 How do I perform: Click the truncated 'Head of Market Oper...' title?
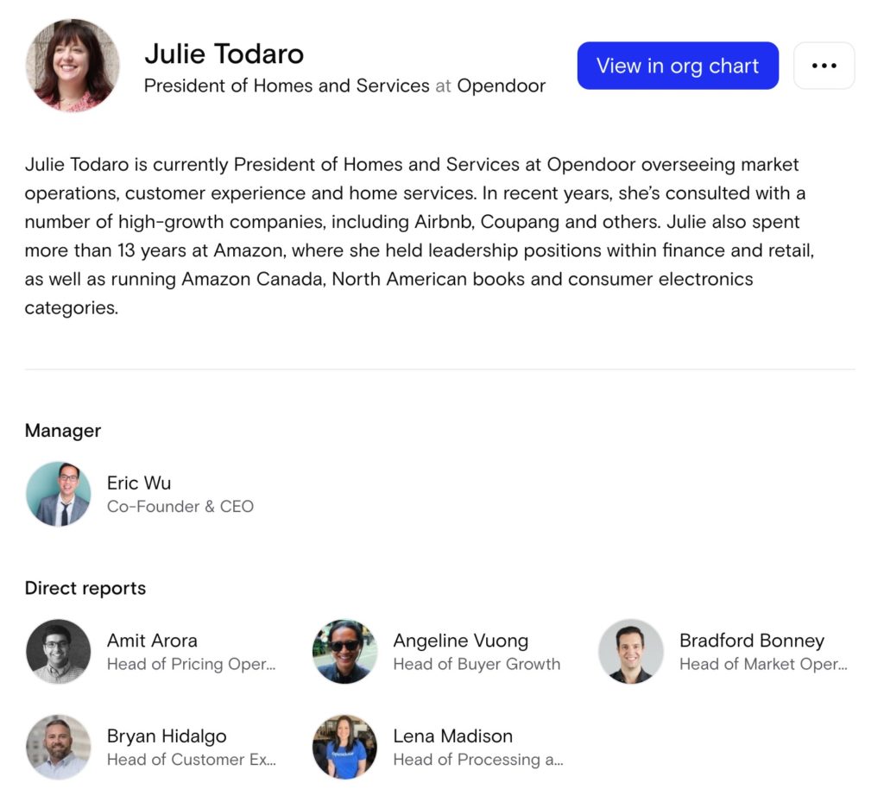click(763, 664)
